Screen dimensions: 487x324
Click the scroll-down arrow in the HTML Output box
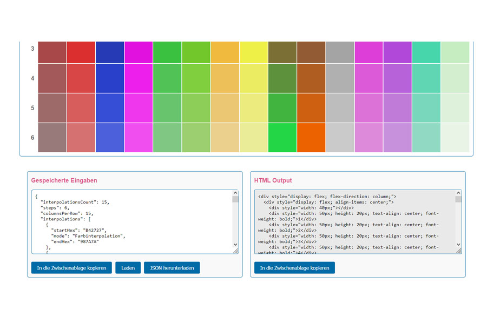[x=458, y=244]
